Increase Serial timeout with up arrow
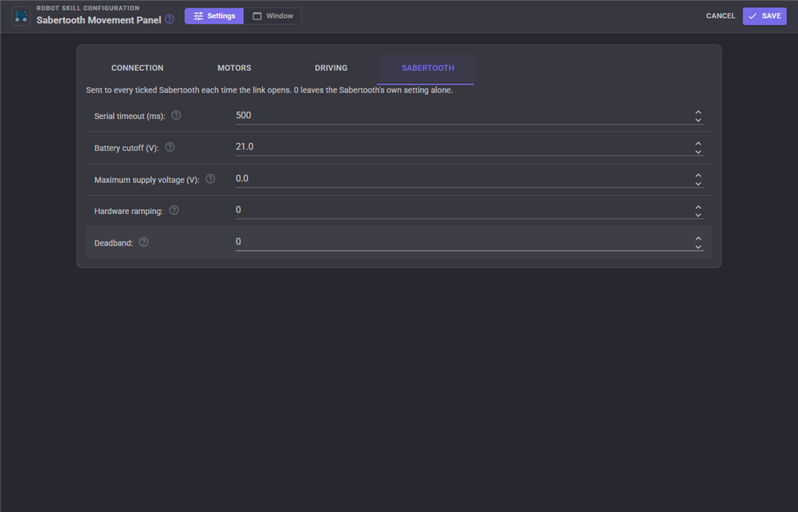This screenshot has width=798, height=512. pyautogui.click(x=698, y=112)
